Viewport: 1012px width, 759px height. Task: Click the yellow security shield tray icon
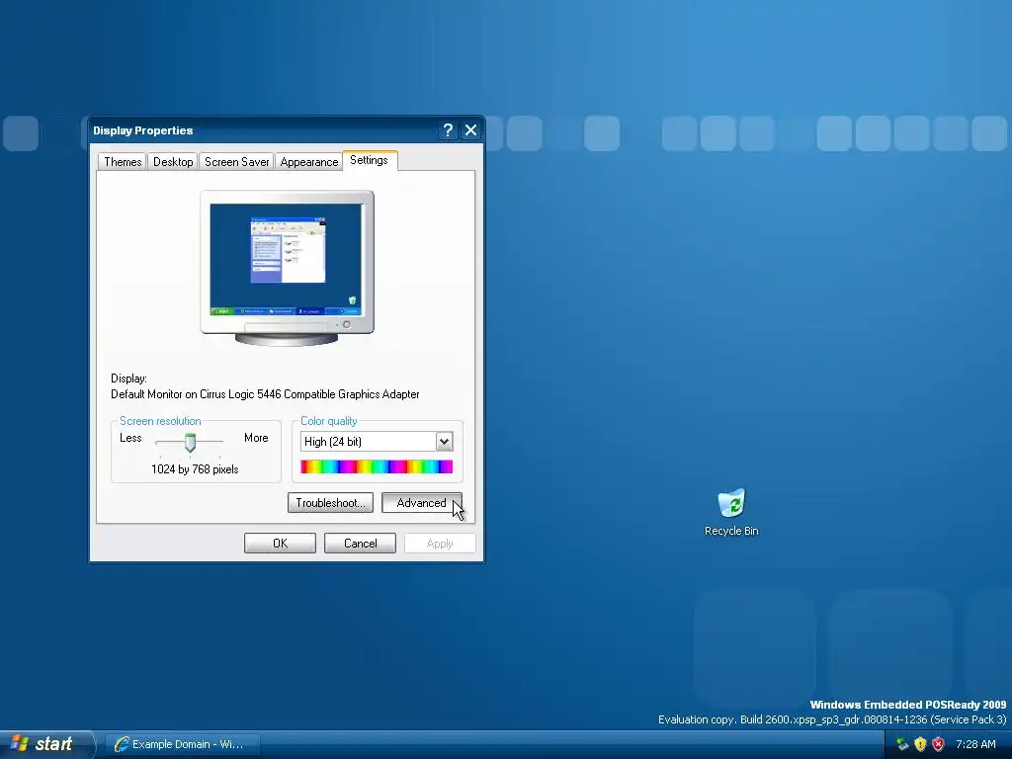point(920,744)
